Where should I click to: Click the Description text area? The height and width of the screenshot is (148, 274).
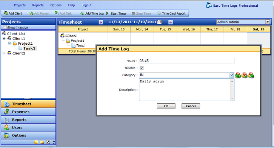click(x=185, y=90)
